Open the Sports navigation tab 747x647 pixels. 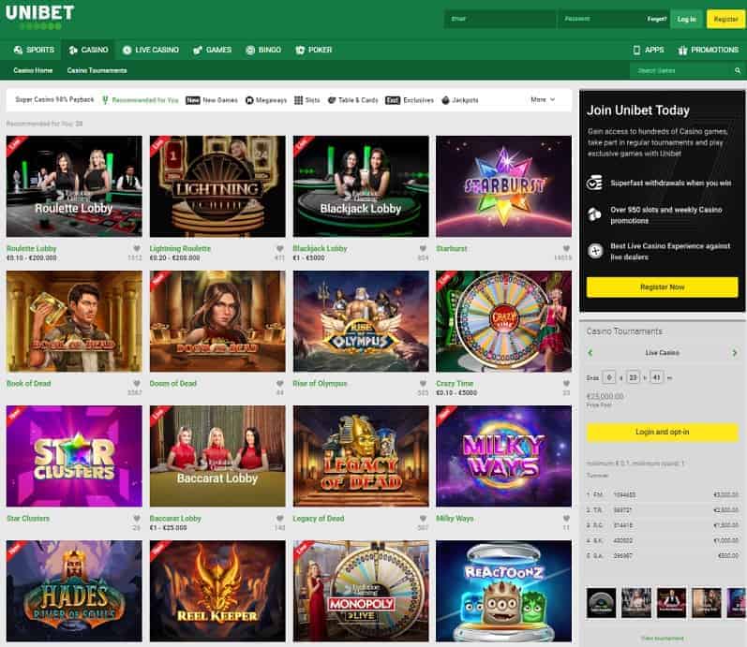[x=34, y=50]
